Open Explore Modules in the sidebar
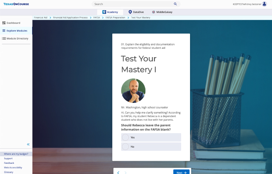Screen dimensions: 272x174 click(x=16, y=31)
